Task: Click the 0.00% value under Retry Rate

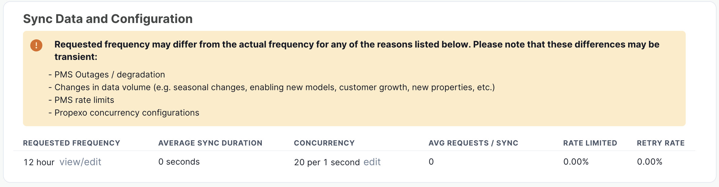Action: (x=649, y=162)
